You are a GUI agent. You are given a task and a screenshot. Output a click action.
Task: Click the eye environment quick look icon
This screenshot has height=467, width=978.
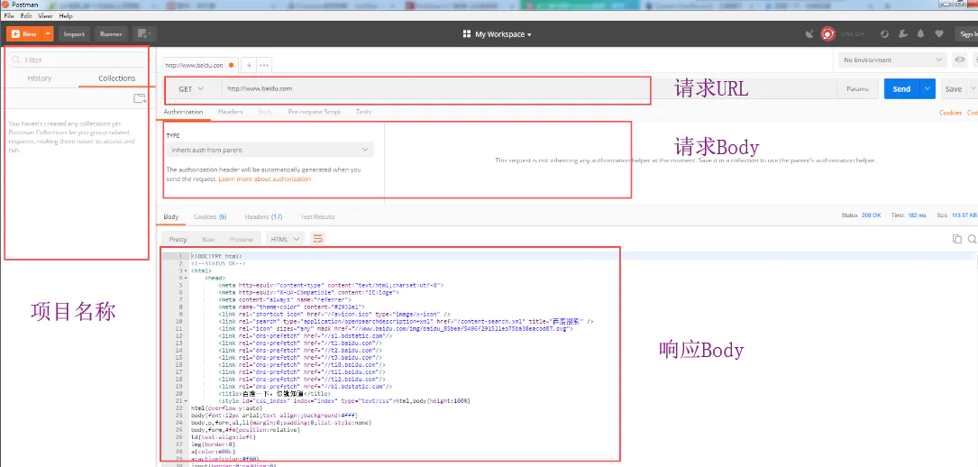[x=960, y=60]
